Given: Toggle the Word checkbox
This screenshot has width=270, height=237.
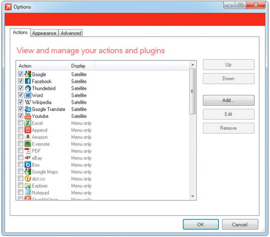Looking at the screenshot, I should coord(20,95).
